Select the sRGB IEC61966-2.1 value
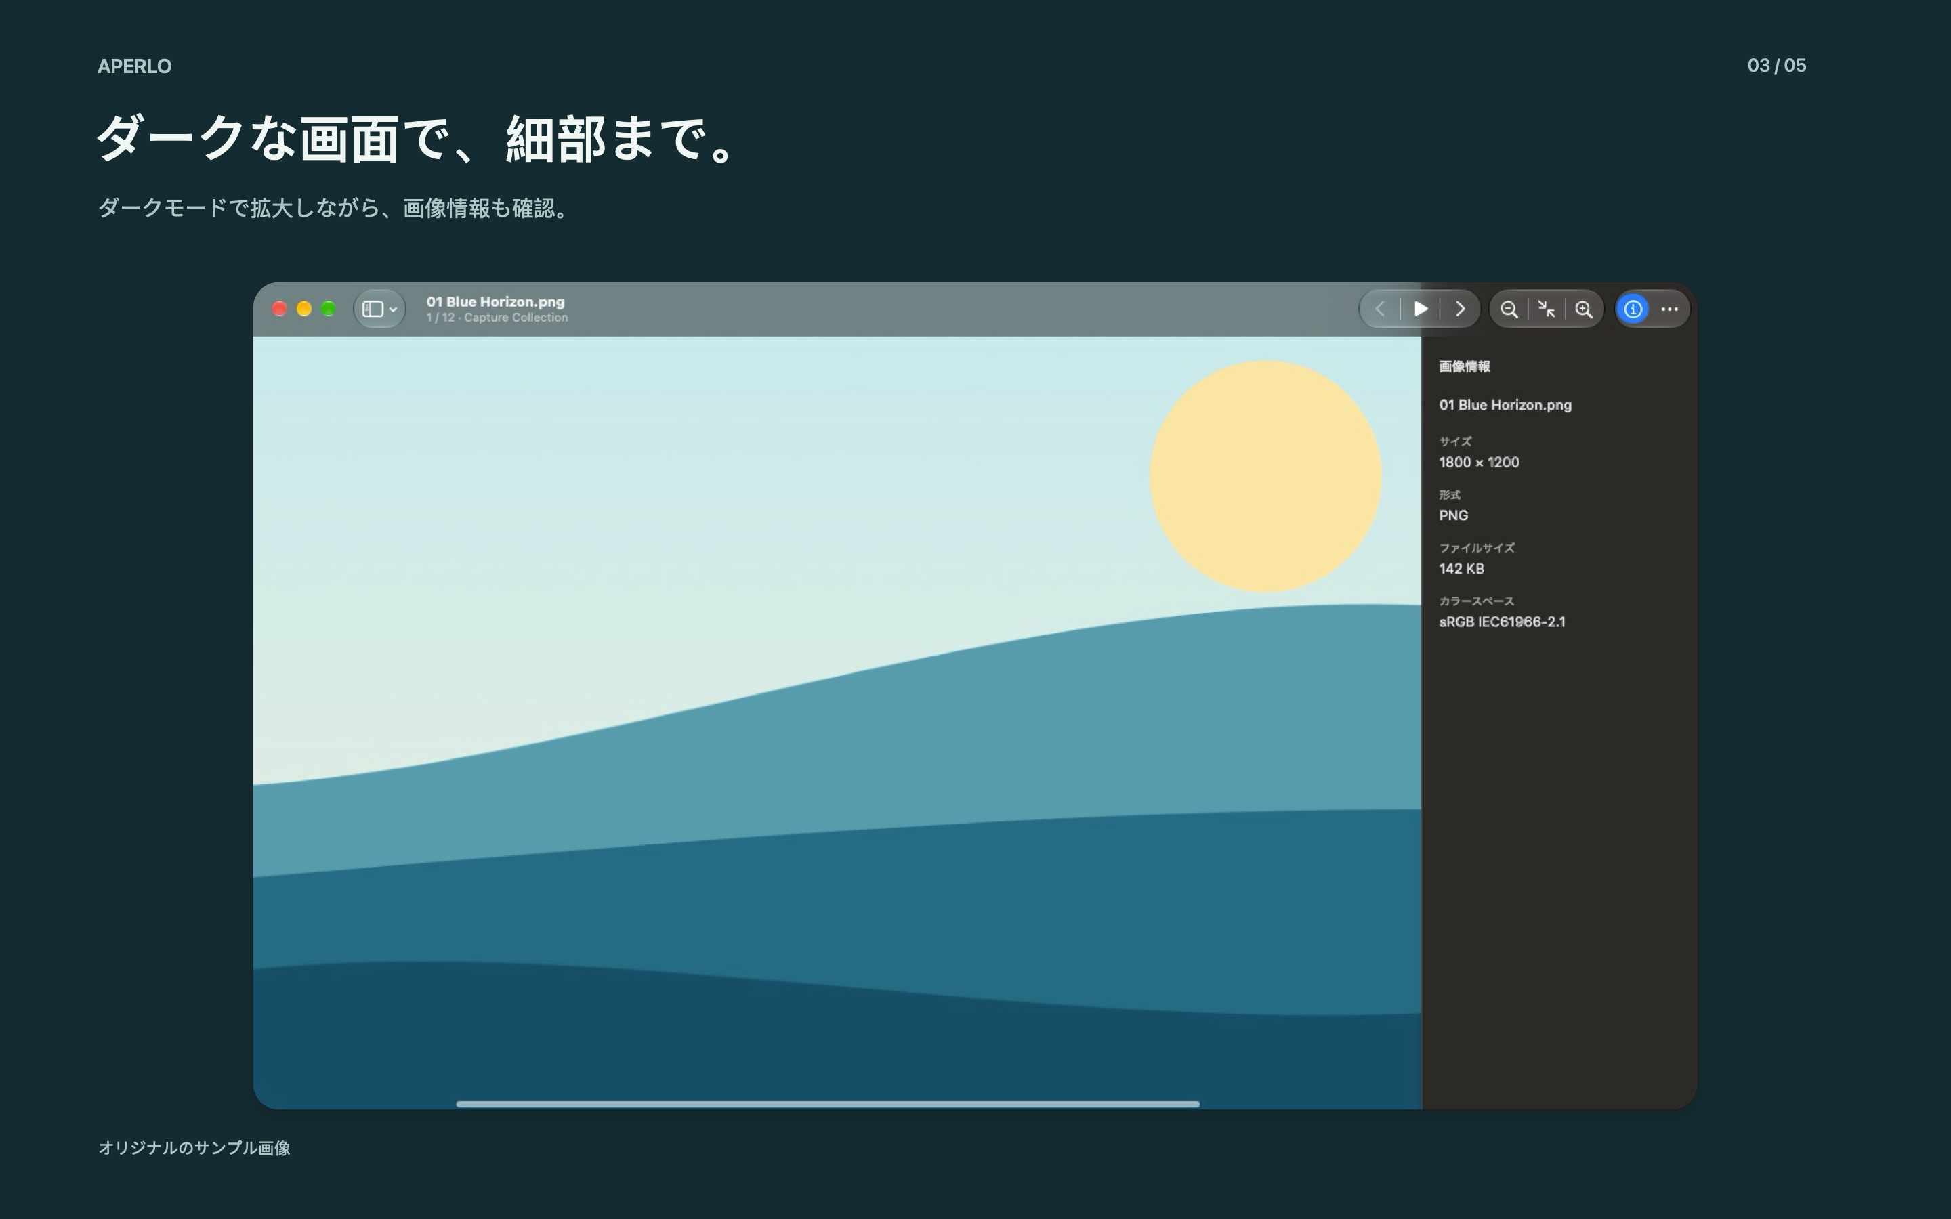 click(x=1502, y=622)
